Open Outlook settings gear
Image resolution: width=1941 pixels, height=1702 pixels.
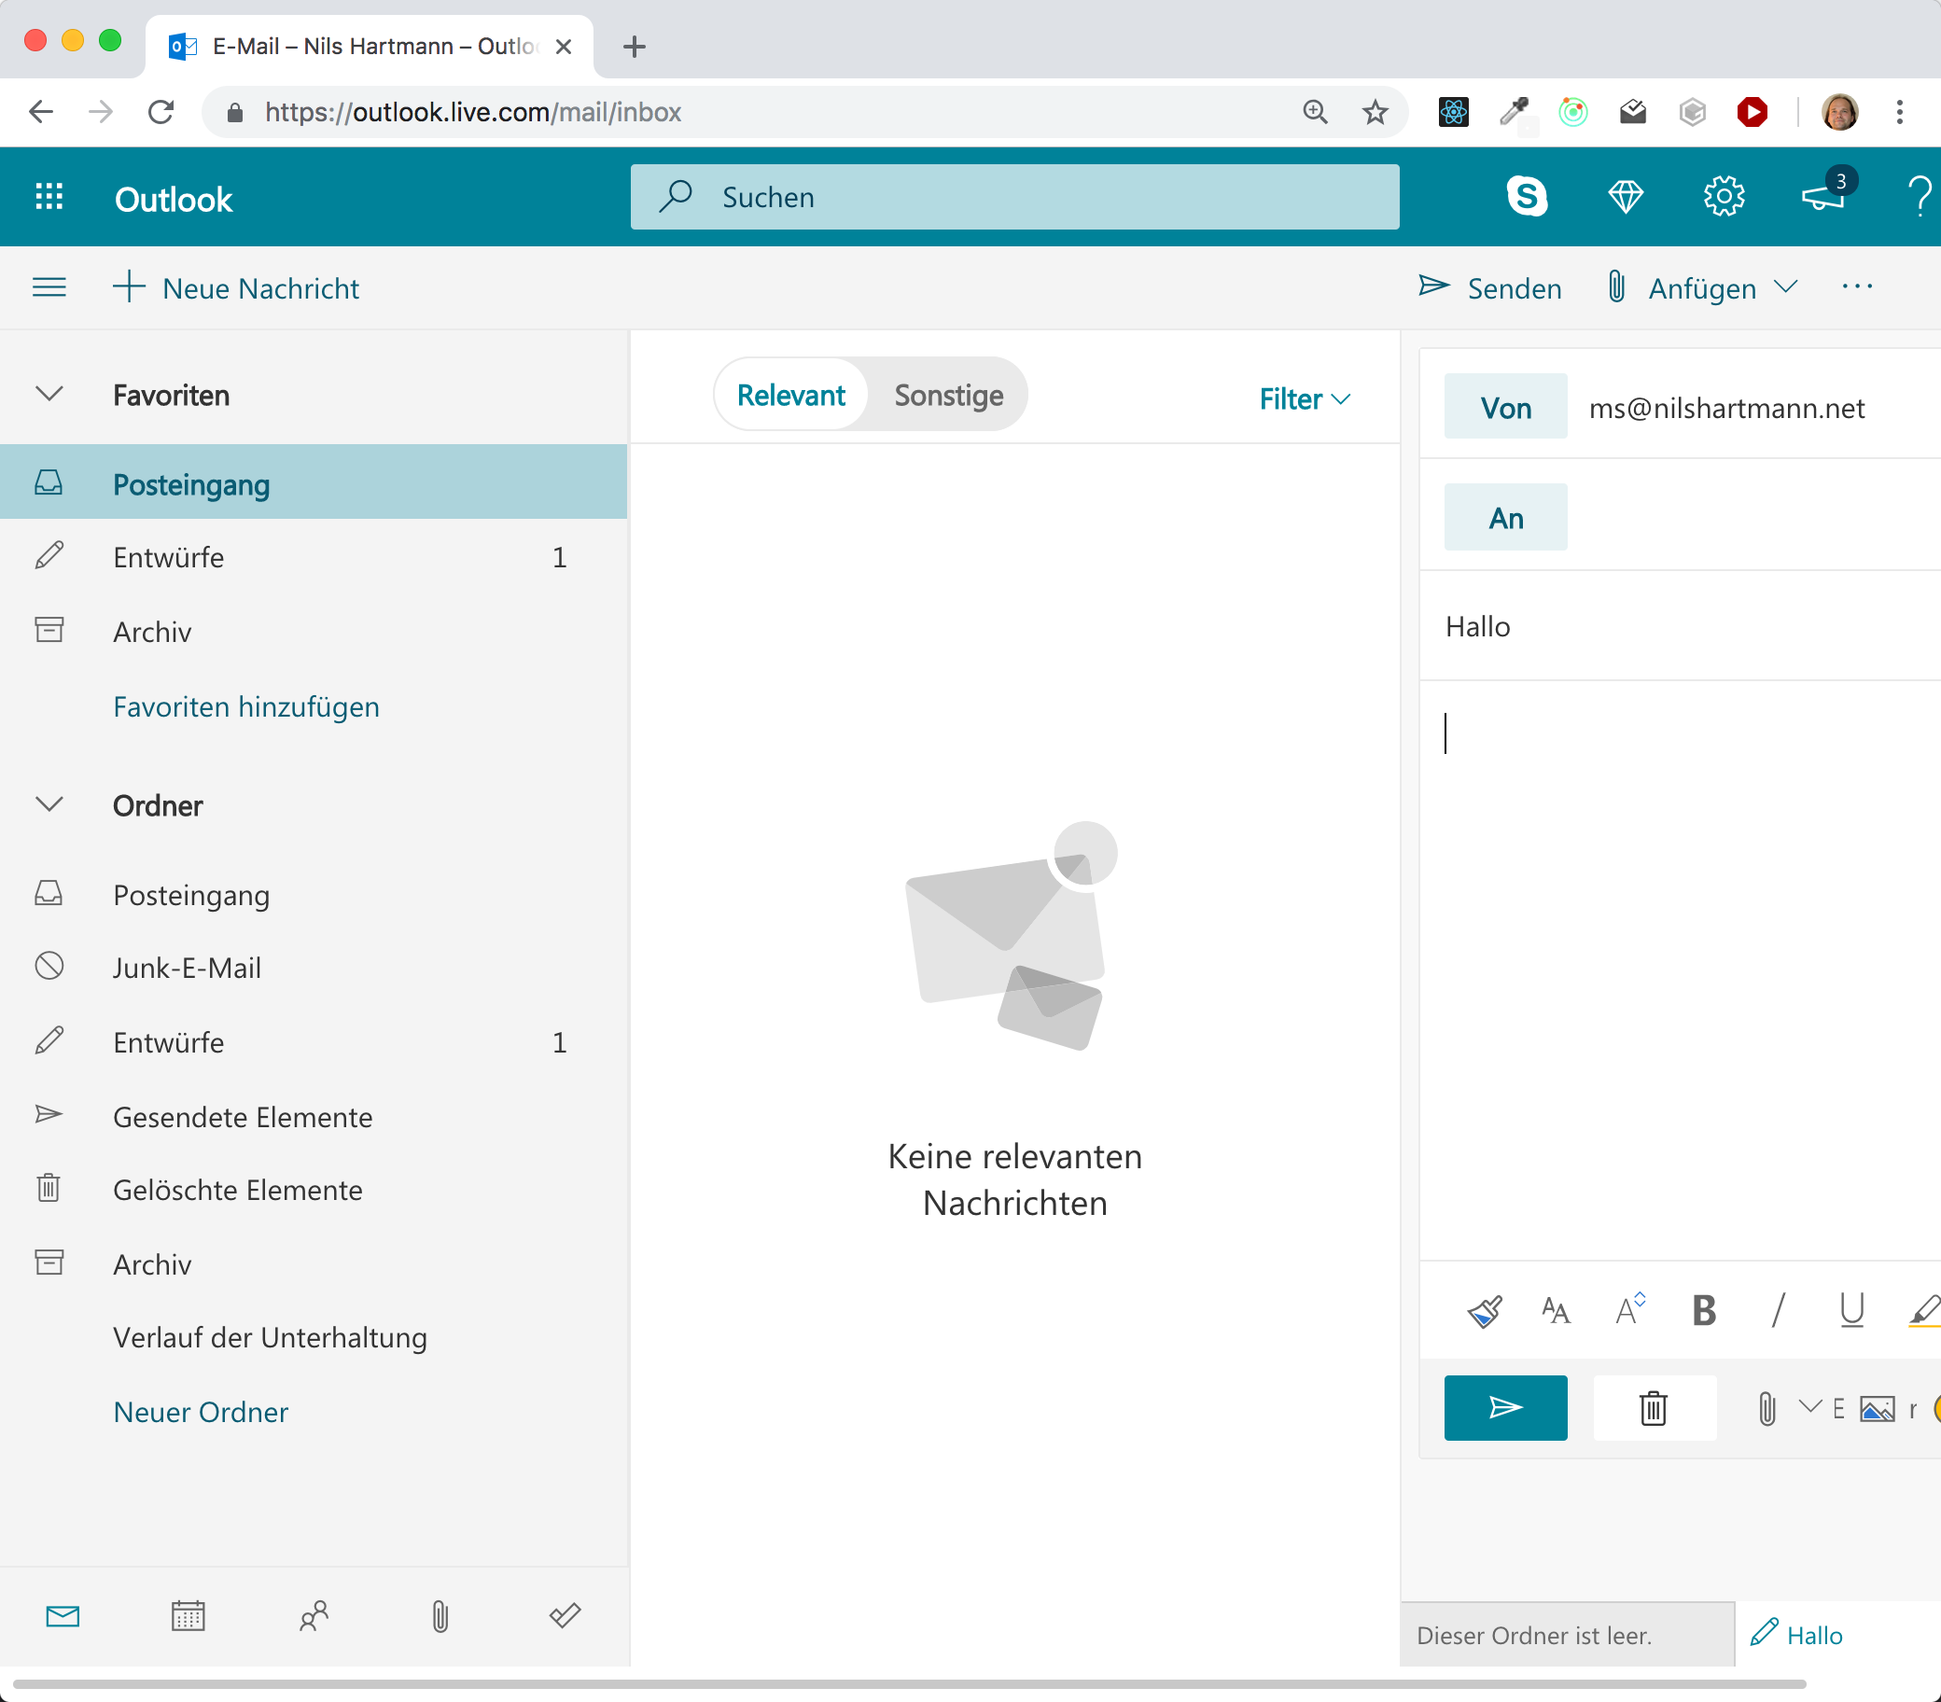point(1724,197)
